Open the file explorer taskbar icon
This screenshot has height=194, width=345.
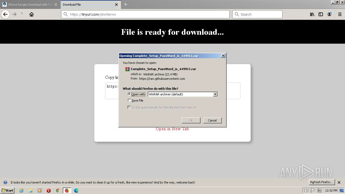[x=30, y=190]
